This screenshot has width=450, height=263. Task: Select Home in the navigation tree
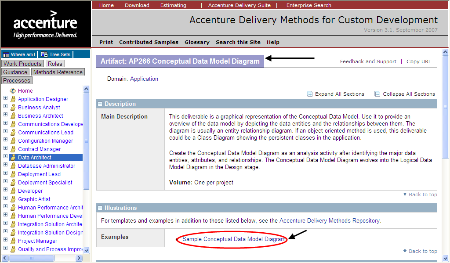pos(25,90)
